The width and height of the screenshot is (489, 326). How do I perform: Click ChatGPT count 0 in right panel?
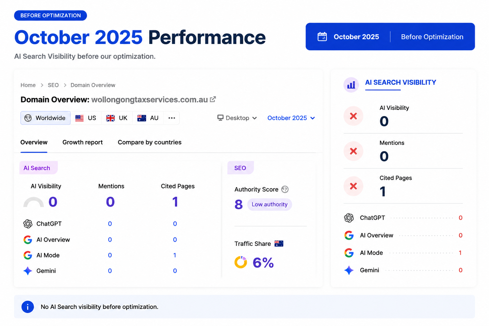pos(460,218)
